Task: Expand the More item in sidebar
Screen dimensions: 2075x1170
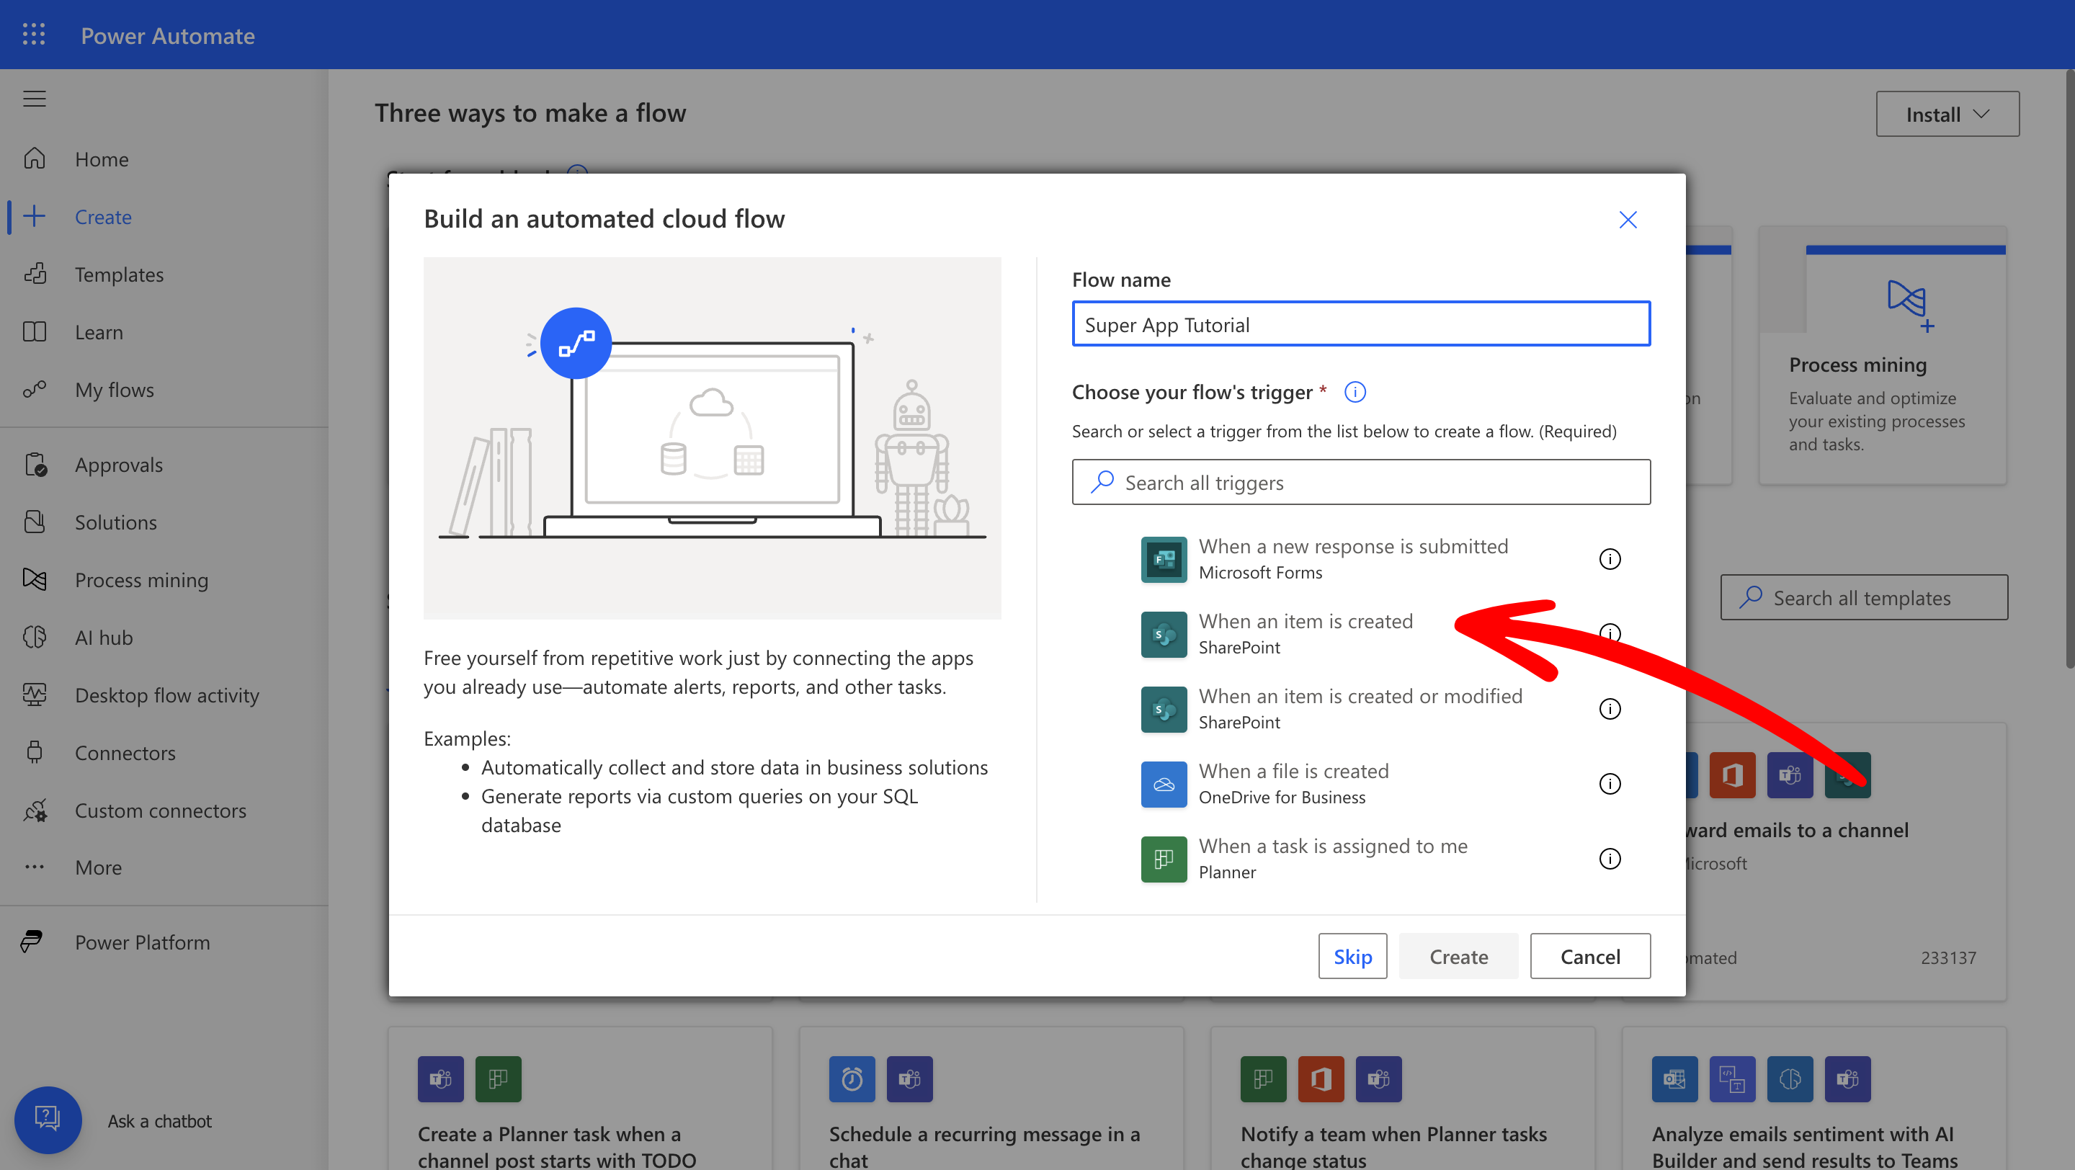Action: click(x=97, y=867)
